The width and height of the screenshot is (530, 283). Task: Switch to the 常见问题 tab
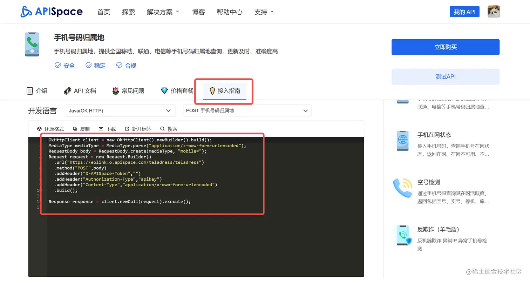128,91
